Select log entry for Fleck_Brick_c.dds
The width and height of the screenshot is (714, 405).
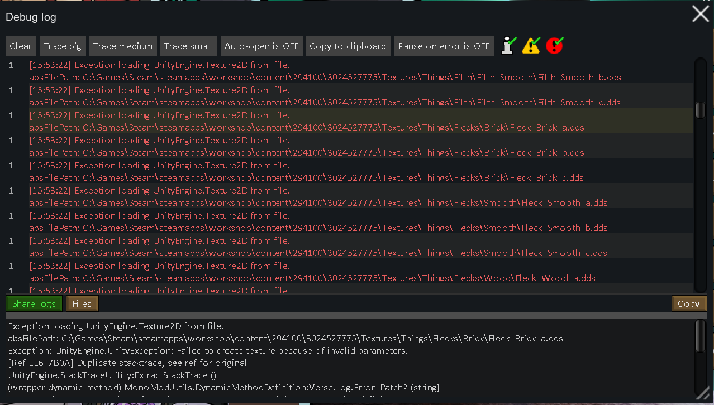pos(349,171)
